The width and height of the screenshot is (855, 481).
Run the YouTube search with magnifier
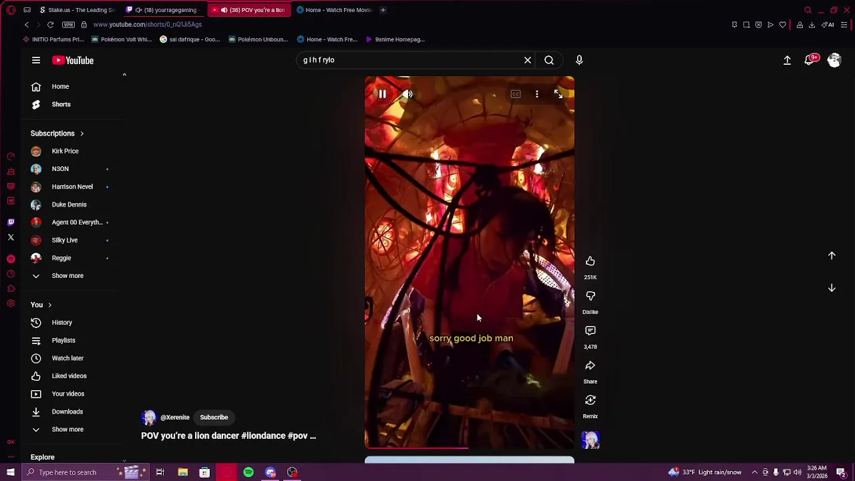pyautogui.click(x=549, y=60)
